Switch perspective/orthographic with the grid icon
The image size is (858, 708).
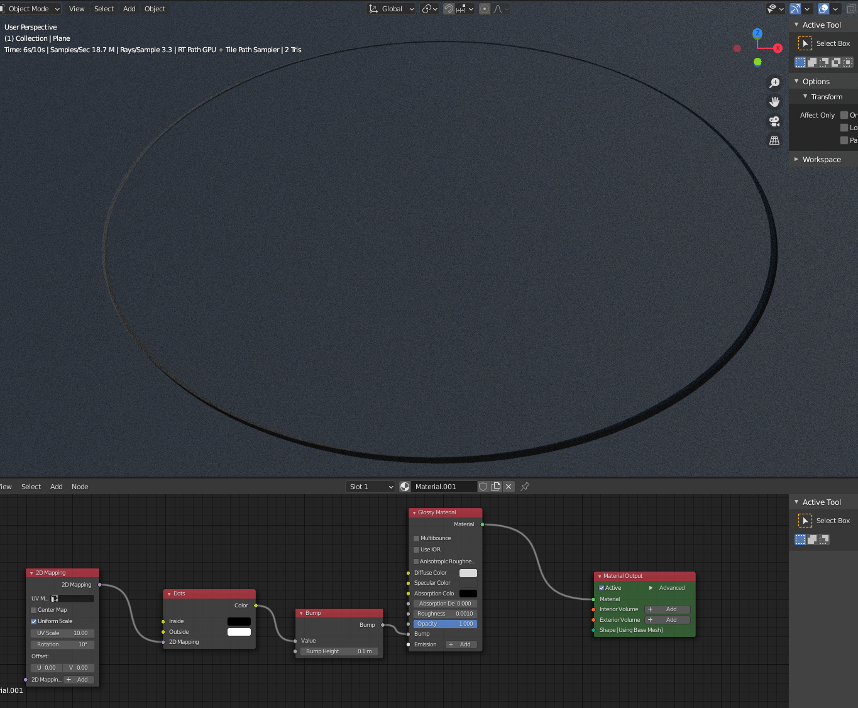[774, 141]
